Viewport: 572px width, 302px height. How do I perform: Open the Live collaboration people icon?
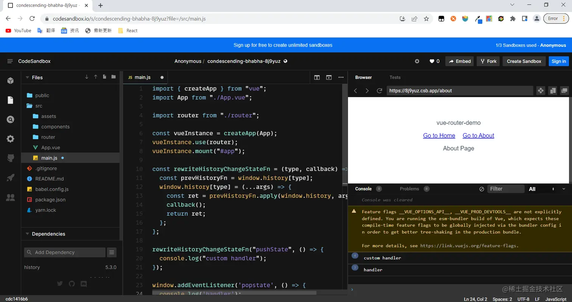click(11, 197)
